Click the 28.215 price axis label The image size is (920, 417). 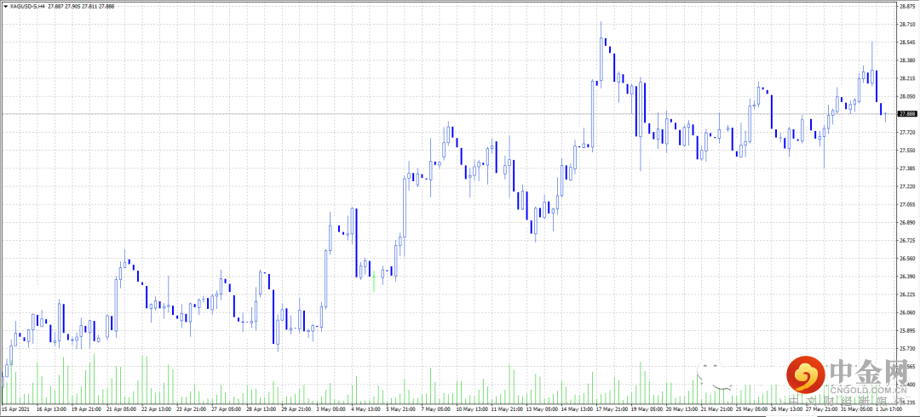pyautogui.click(x=906, y=78)
